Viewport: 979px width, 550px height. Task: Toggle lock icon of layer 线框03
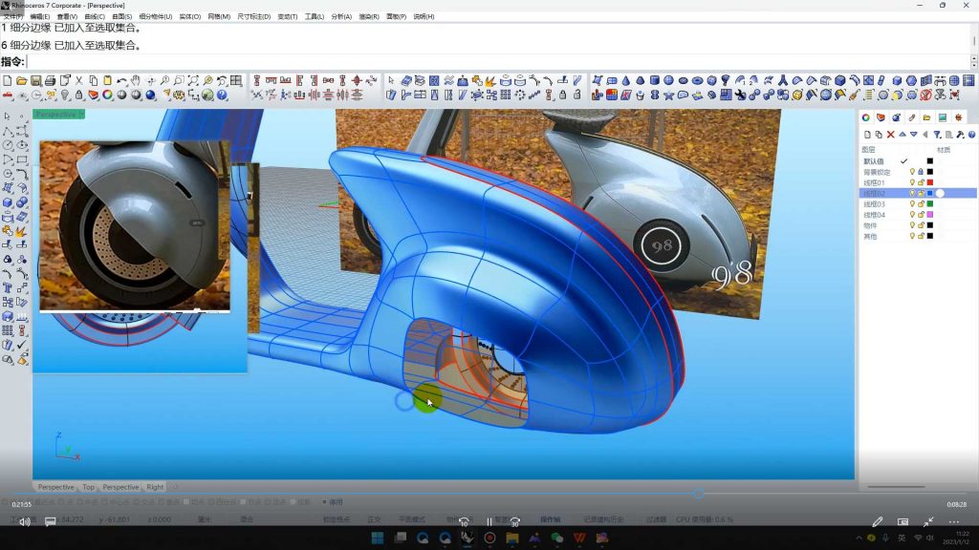pyautogui.click(x=921, y=204)
